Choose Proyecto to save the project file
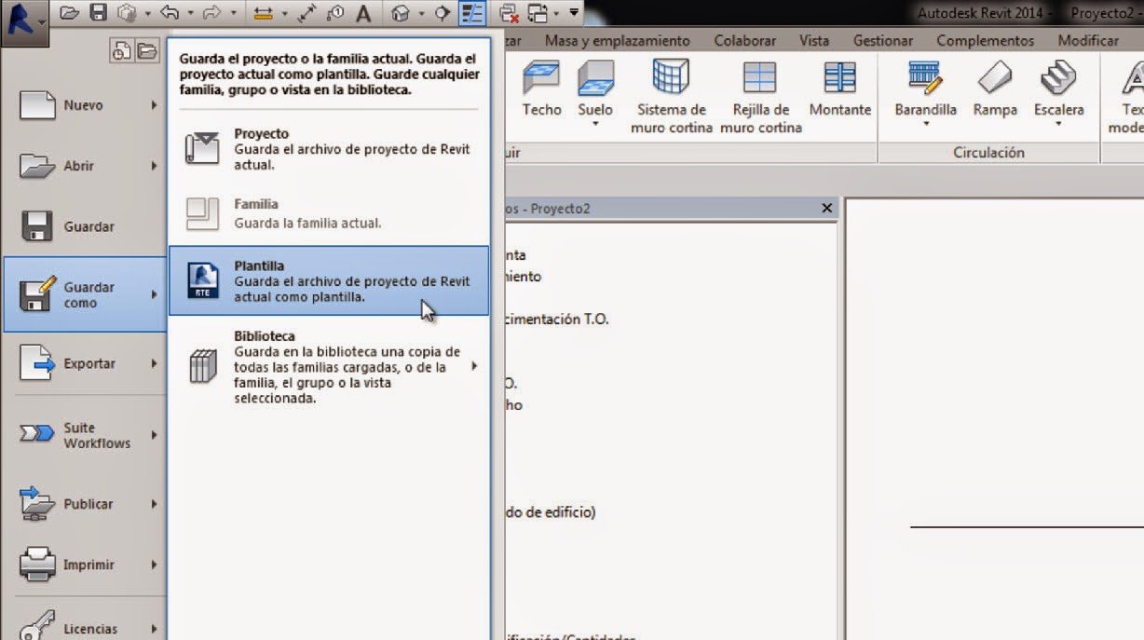Image resolution: width=1144 pixels, height=640 pixels. click(328, 149)
